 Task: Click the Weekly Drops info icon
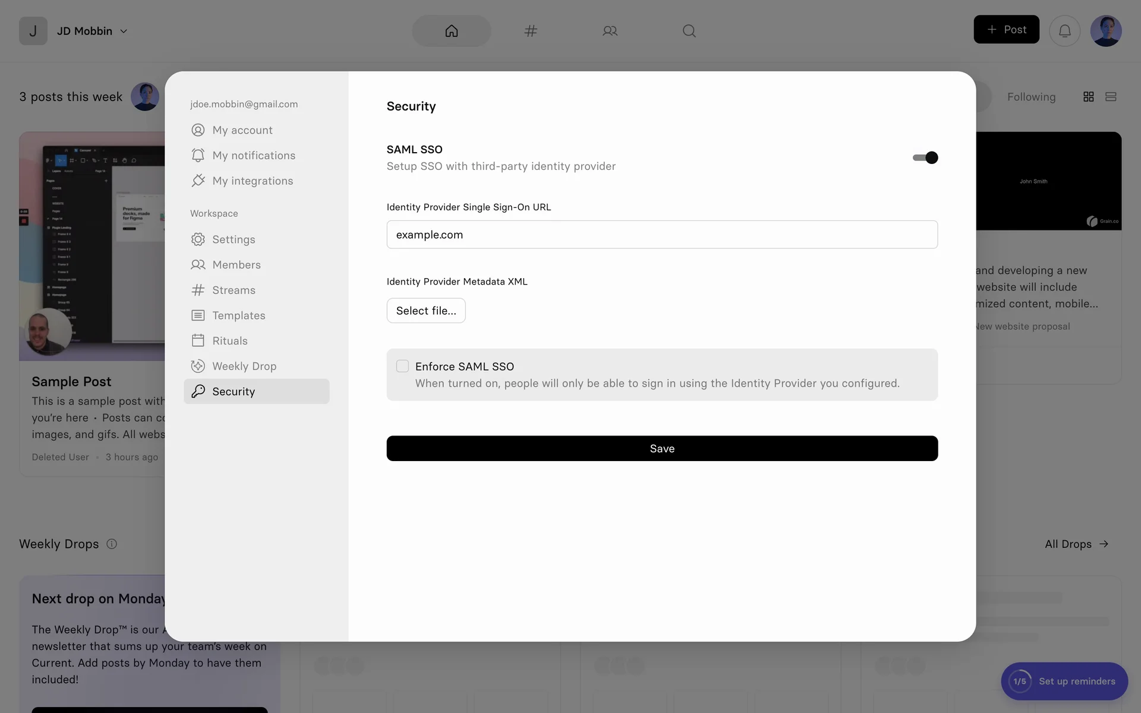(x=112, y=544)
